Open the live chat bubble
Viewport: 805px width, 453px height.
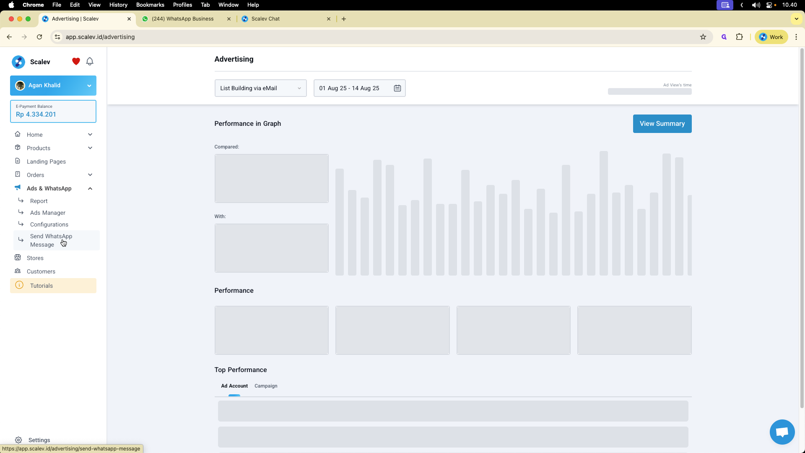coord(782,432)
